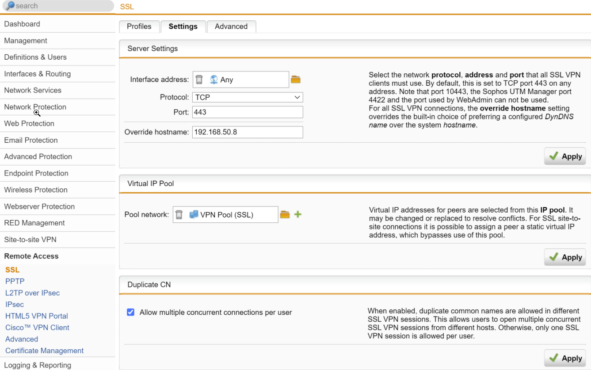The image size is (591, 370).
Task: Expand the Management menu
Action: (57, 41)
